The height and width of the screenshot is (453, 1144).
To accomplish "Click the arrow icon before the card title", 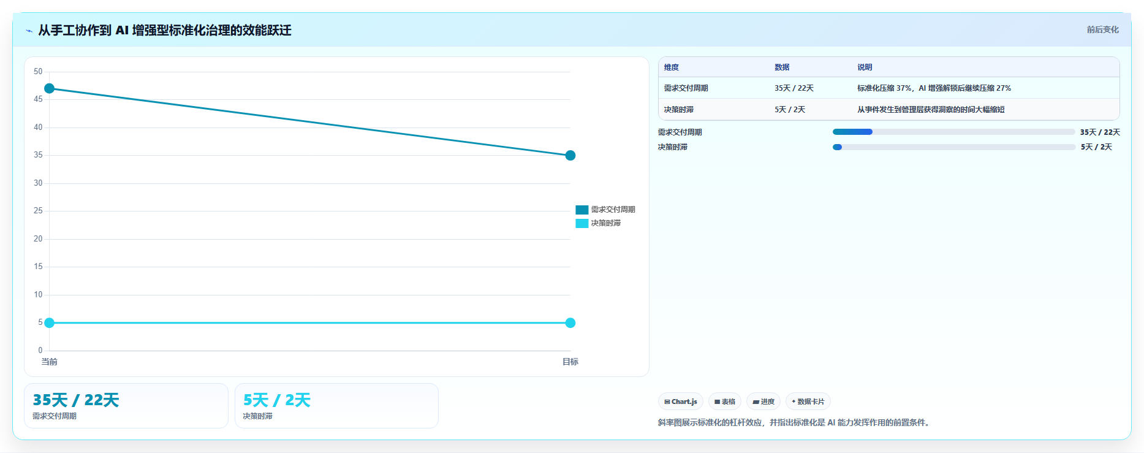I will (29, 31).
